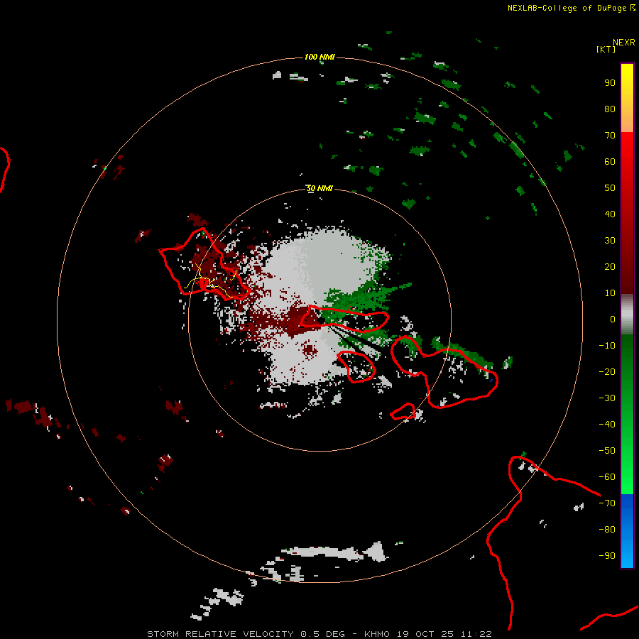
Task: Click the green segment of the color bar
Action: pyautogui.click(x=627, y=414)
